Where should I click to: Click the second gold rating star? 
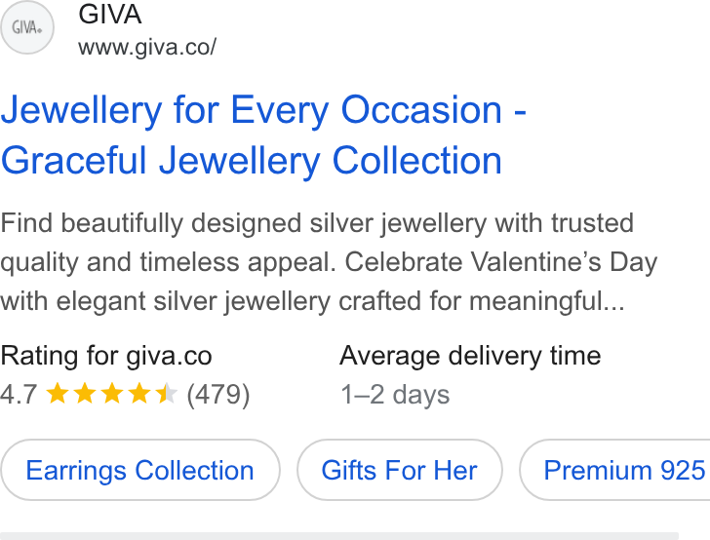(x=85, y=393)
